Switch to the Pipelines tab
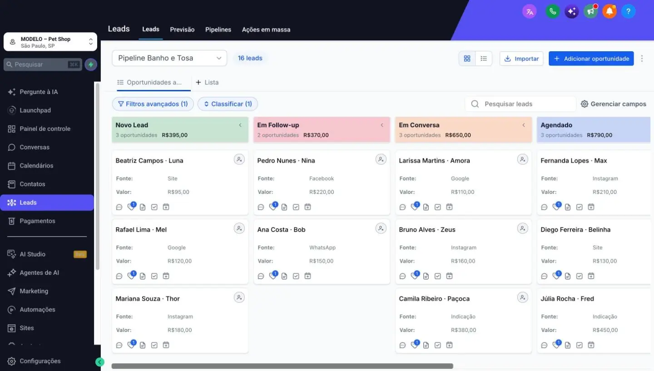 [218, 30]
